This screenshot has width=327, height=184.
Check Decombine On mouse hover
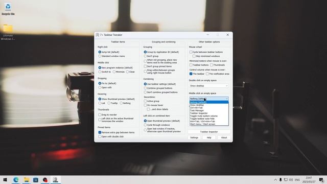point(153,105)
